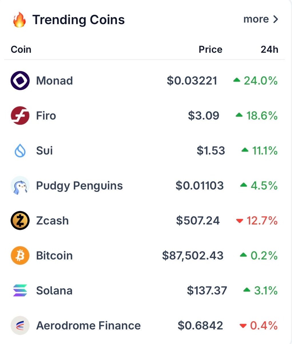Select the Sui water droplet icon
This screenshot has height=344, width=292.
(x=20, y=151)
